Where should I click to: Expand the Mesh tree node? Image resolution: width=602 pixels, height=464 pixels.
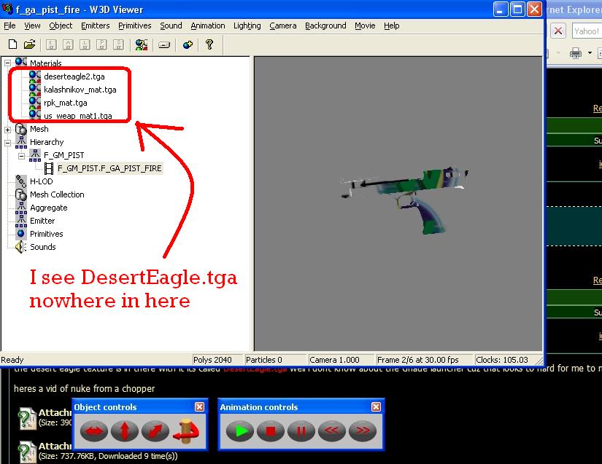pos(8,129)
